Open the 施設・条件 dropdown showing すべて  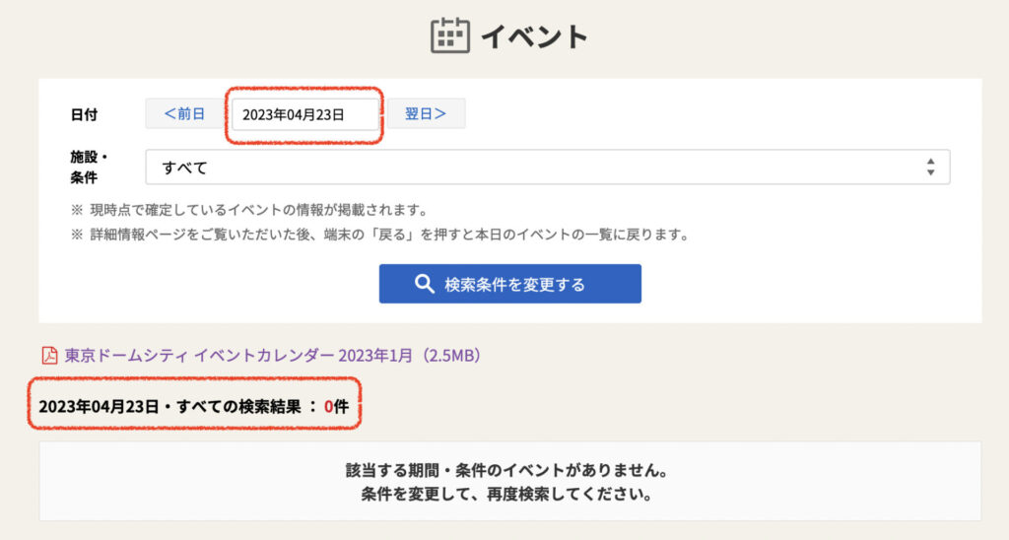[x=548, y=168]
